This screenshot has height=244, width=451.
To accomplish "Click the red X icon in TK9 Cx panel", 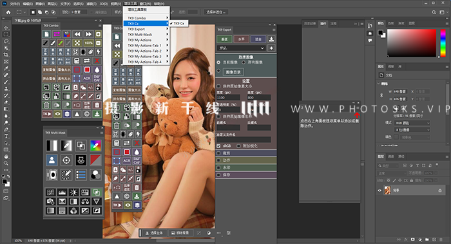I will [137, 143].
